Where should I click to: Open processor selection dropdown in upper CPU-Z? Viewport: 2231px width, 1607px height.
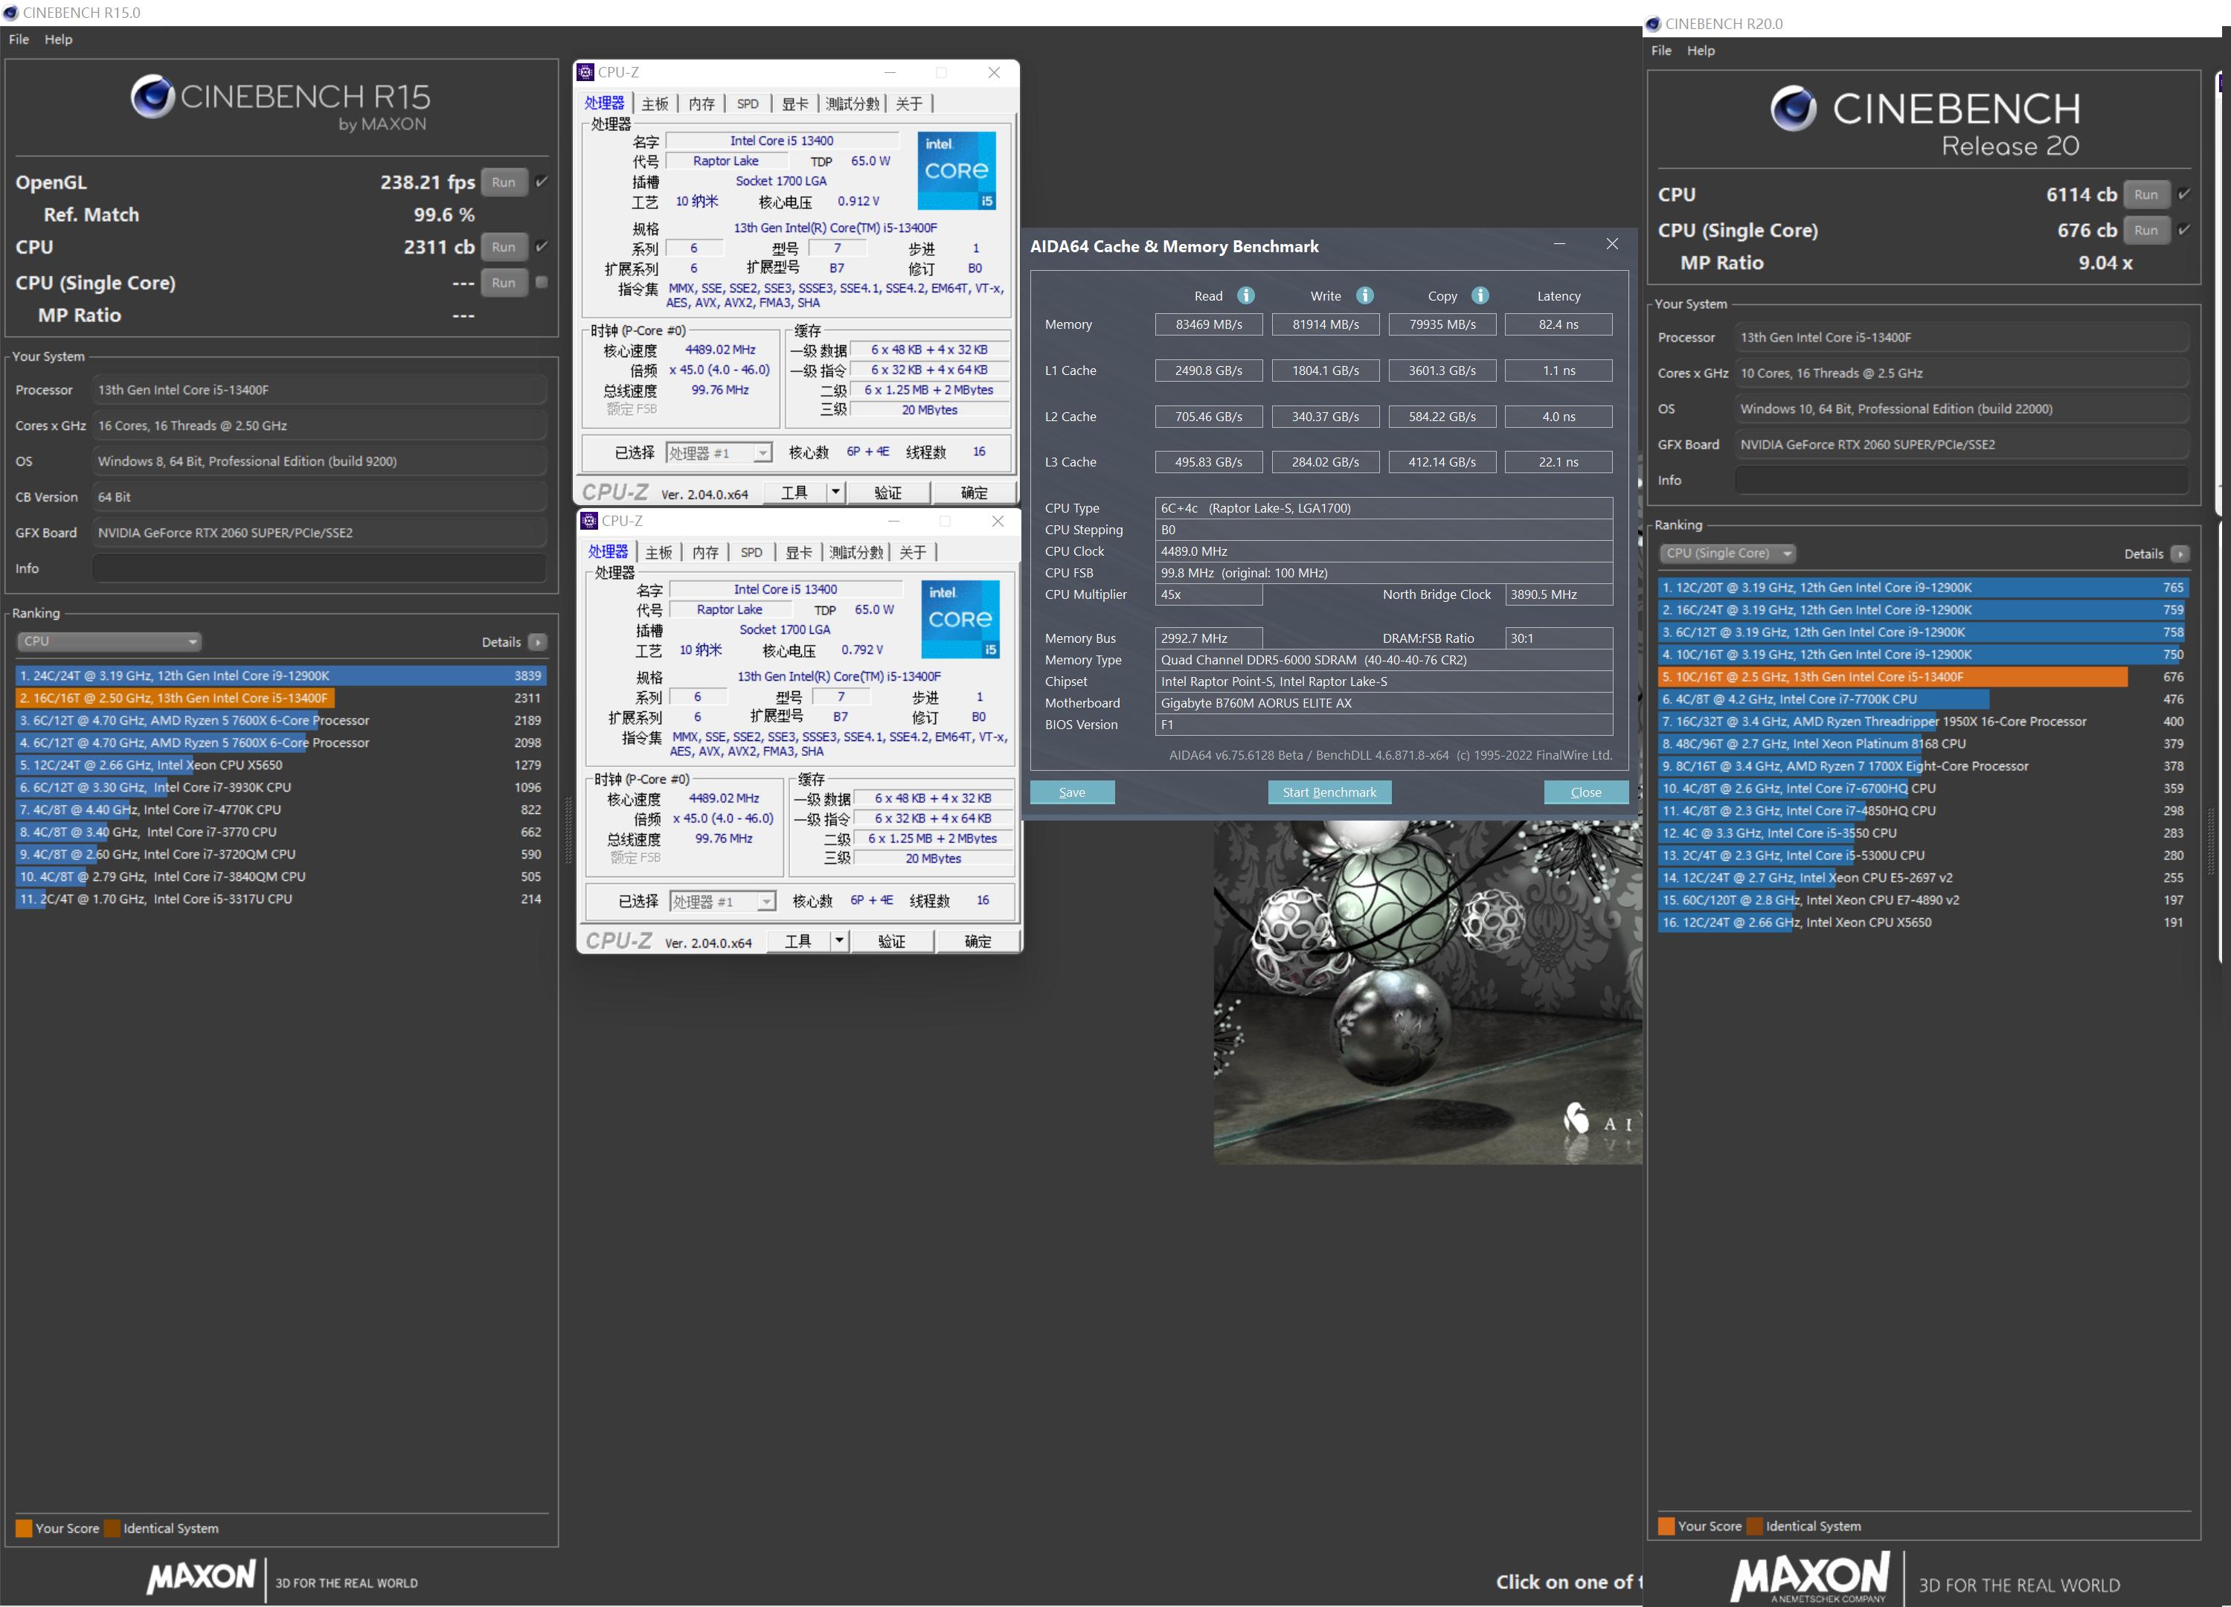coord(719,452)
